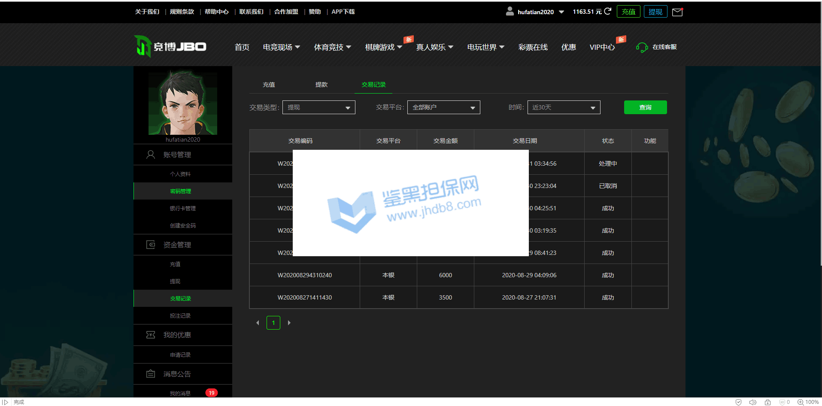Open 银行卡管理 in the sidebar
The image size is (822, 406).
tap(182, 208)
